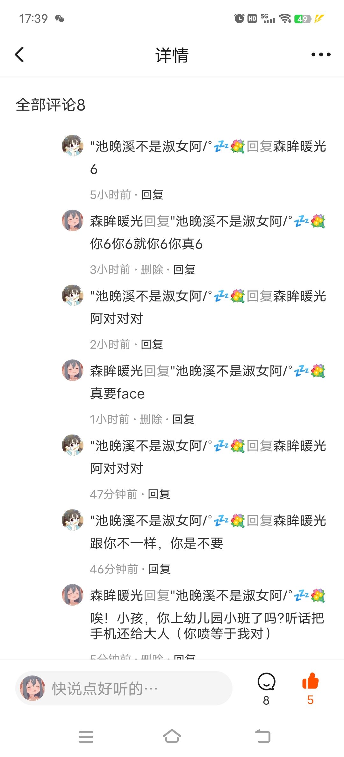Tap 回复 under the 47分钟前 comment
The image size is (344, 757).
coord(159,494)
